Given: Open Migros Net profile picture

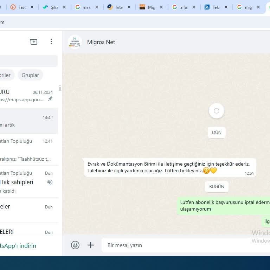Looking at the screenshot, I should (x=75, y=42).
